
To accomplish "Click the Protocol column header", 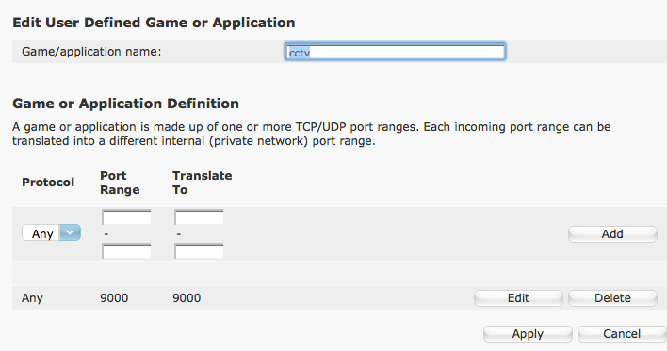I will point(48,183).
